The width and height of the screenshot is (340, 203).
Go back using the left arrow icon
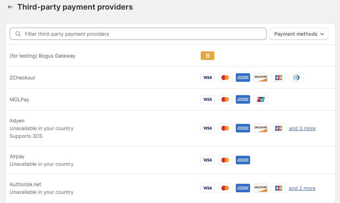10,7
